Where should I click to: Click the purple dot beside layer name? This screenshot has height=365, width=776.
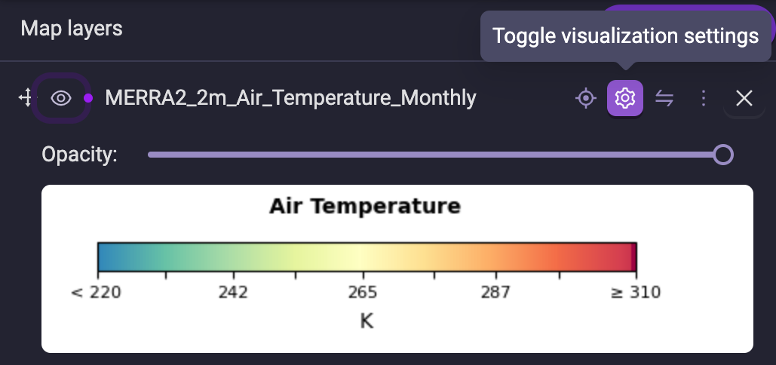[x=88, y=98]
